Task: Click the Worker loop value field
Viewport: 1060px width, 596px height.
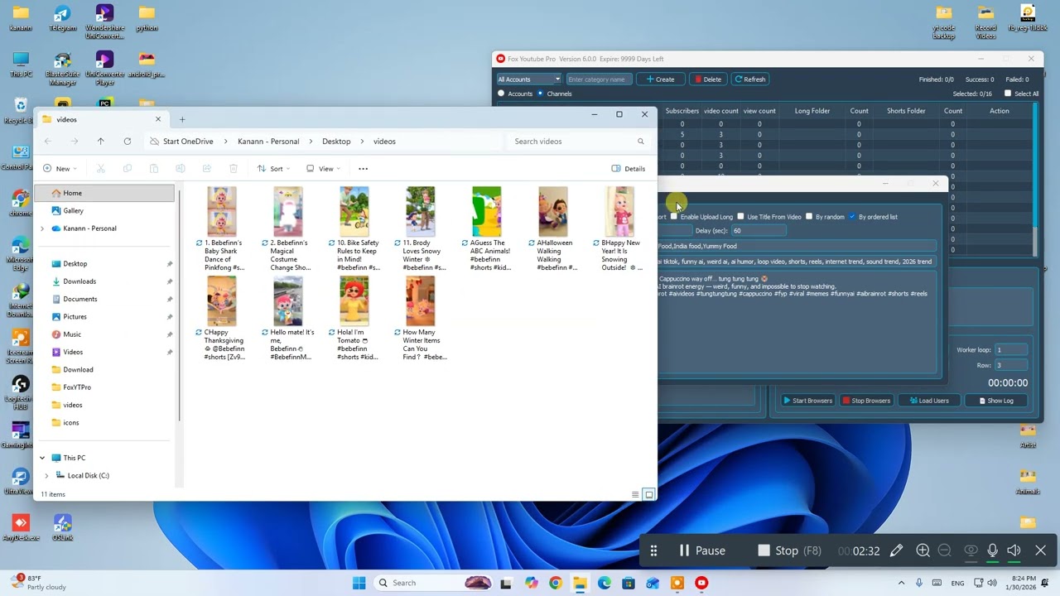Action: pyautogui.click(x=1011, y=350)
